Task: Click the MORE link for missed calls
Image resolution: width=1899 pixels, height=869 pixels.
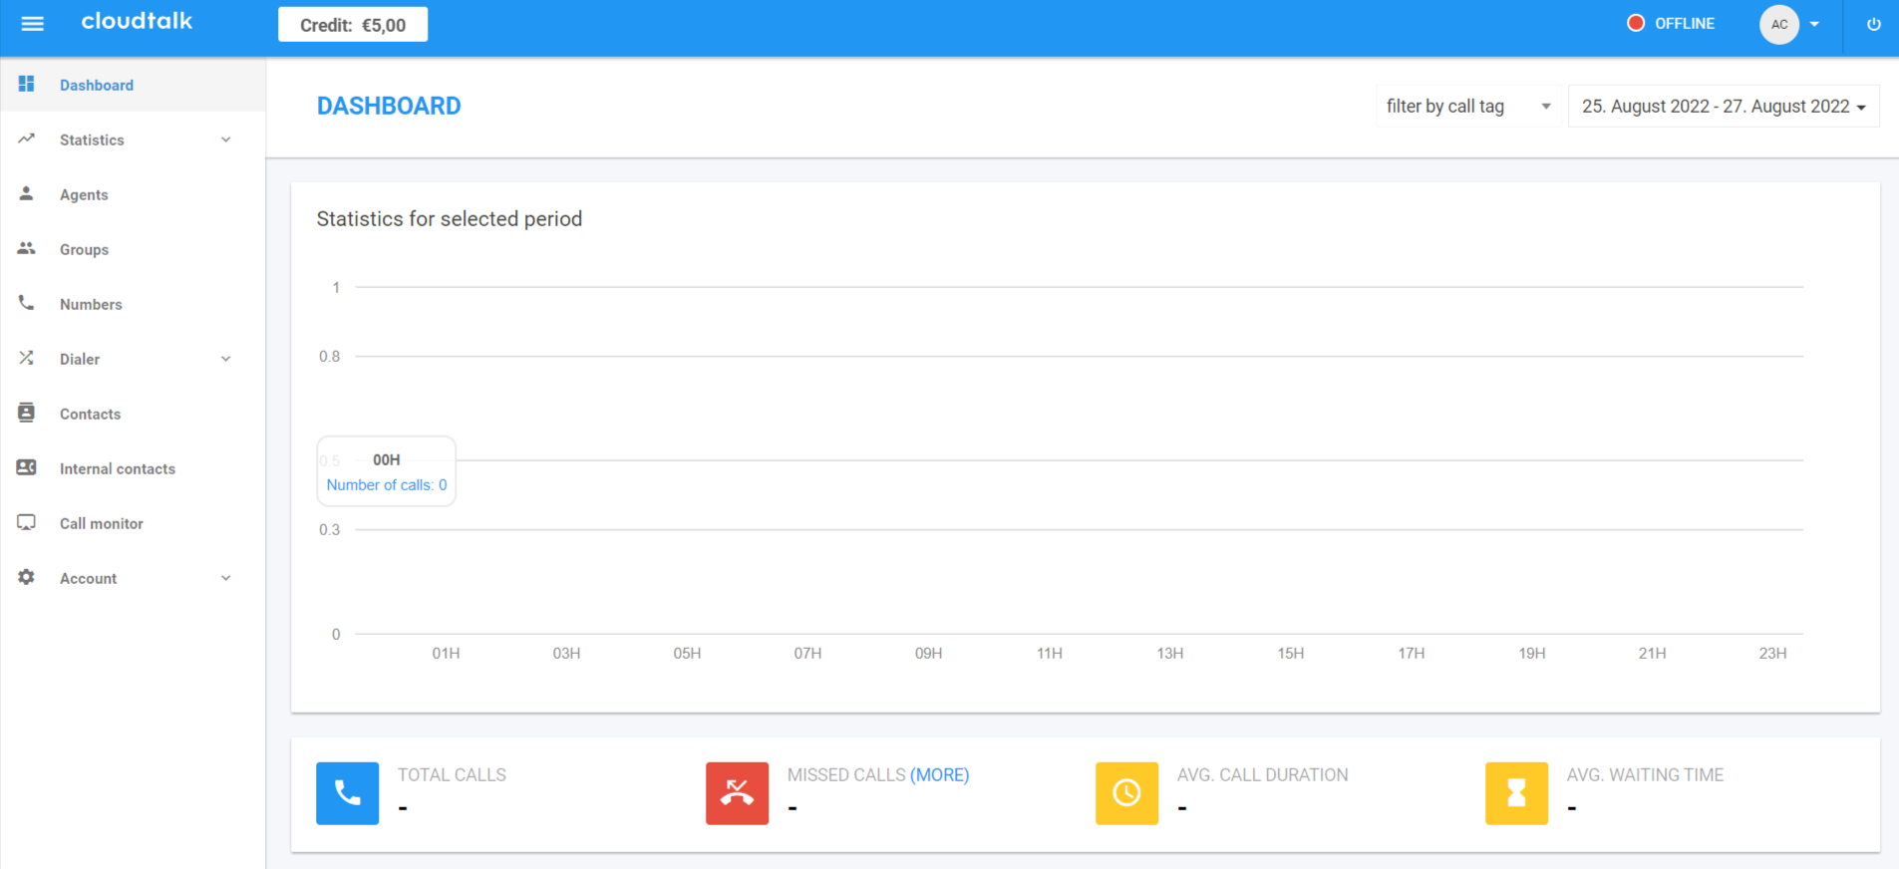Action: pyautogui.click(x=940, y=774)
